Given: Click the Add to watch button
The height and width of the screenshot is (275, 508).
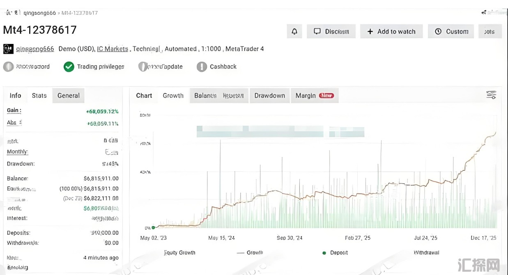Looking at the screenshot, I should [391, 32].
